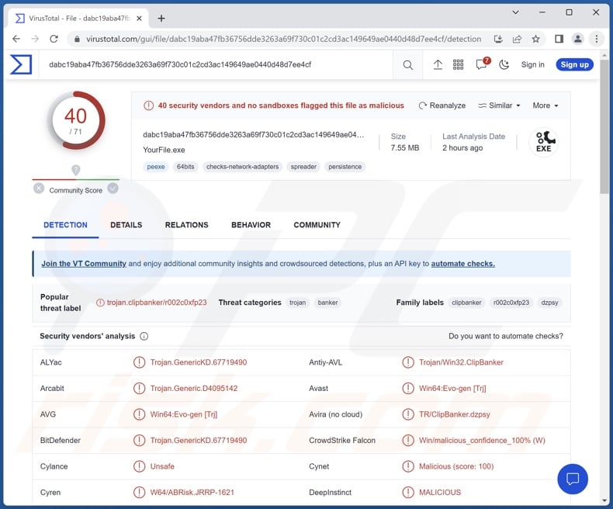Click the dzpsy family label
This screenshot has width=613, height=509.
click(549, 303)
